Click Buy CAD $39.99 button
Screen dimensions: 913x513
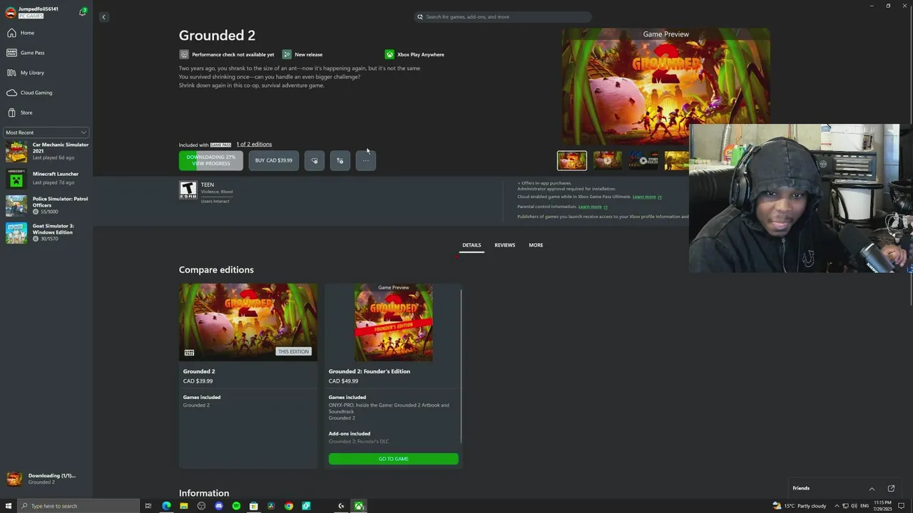click(x=274, y=160)
